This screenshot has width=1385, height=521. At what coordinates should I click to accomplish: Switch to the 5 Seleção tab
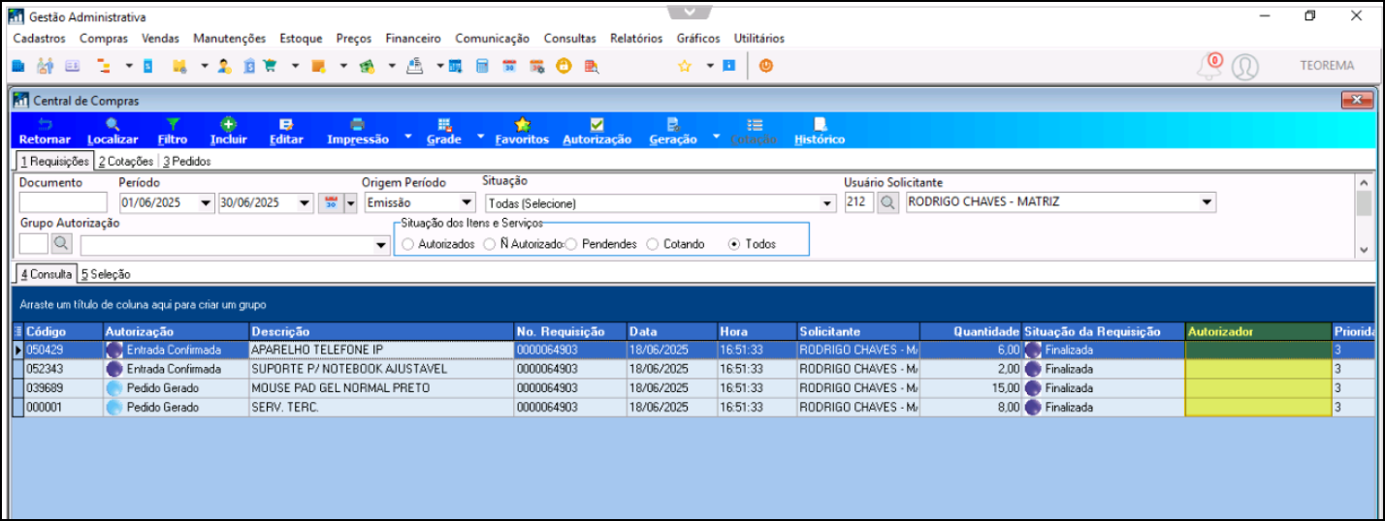tap(106, 274)
